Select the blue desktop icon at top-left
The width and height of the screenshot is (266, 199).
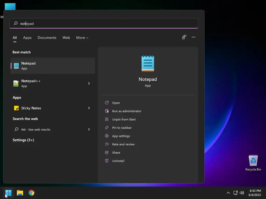[10, 7]
